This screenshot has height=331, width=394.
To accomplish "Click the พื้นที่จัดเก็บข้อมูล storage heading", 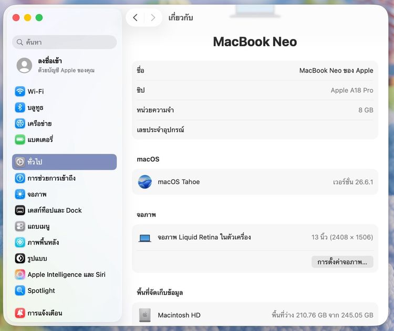I will pyautogui.click(x=160, y=293).
